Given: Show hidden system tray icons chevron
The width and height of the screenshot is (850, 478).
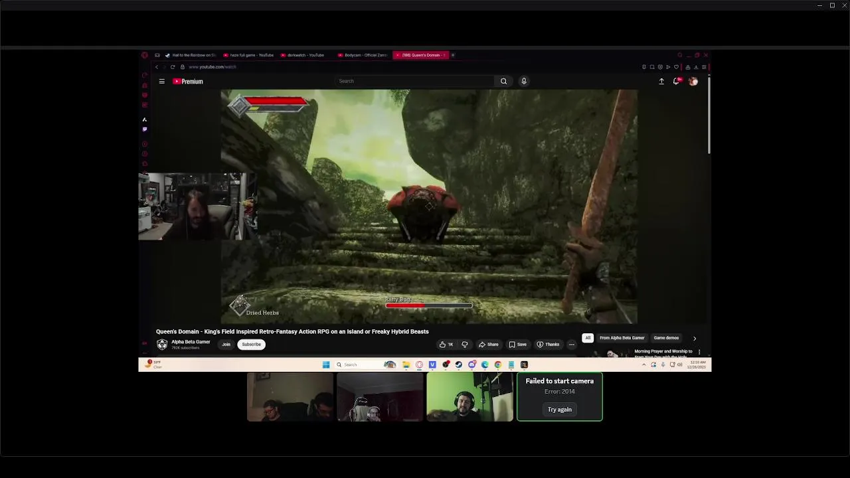Looking at the screenshot, I should pos(643,364).
